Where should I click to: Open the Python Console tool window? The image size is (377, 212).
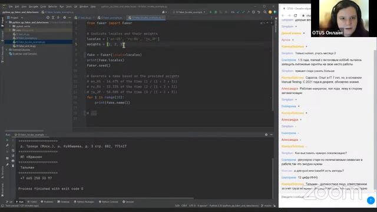108,201
